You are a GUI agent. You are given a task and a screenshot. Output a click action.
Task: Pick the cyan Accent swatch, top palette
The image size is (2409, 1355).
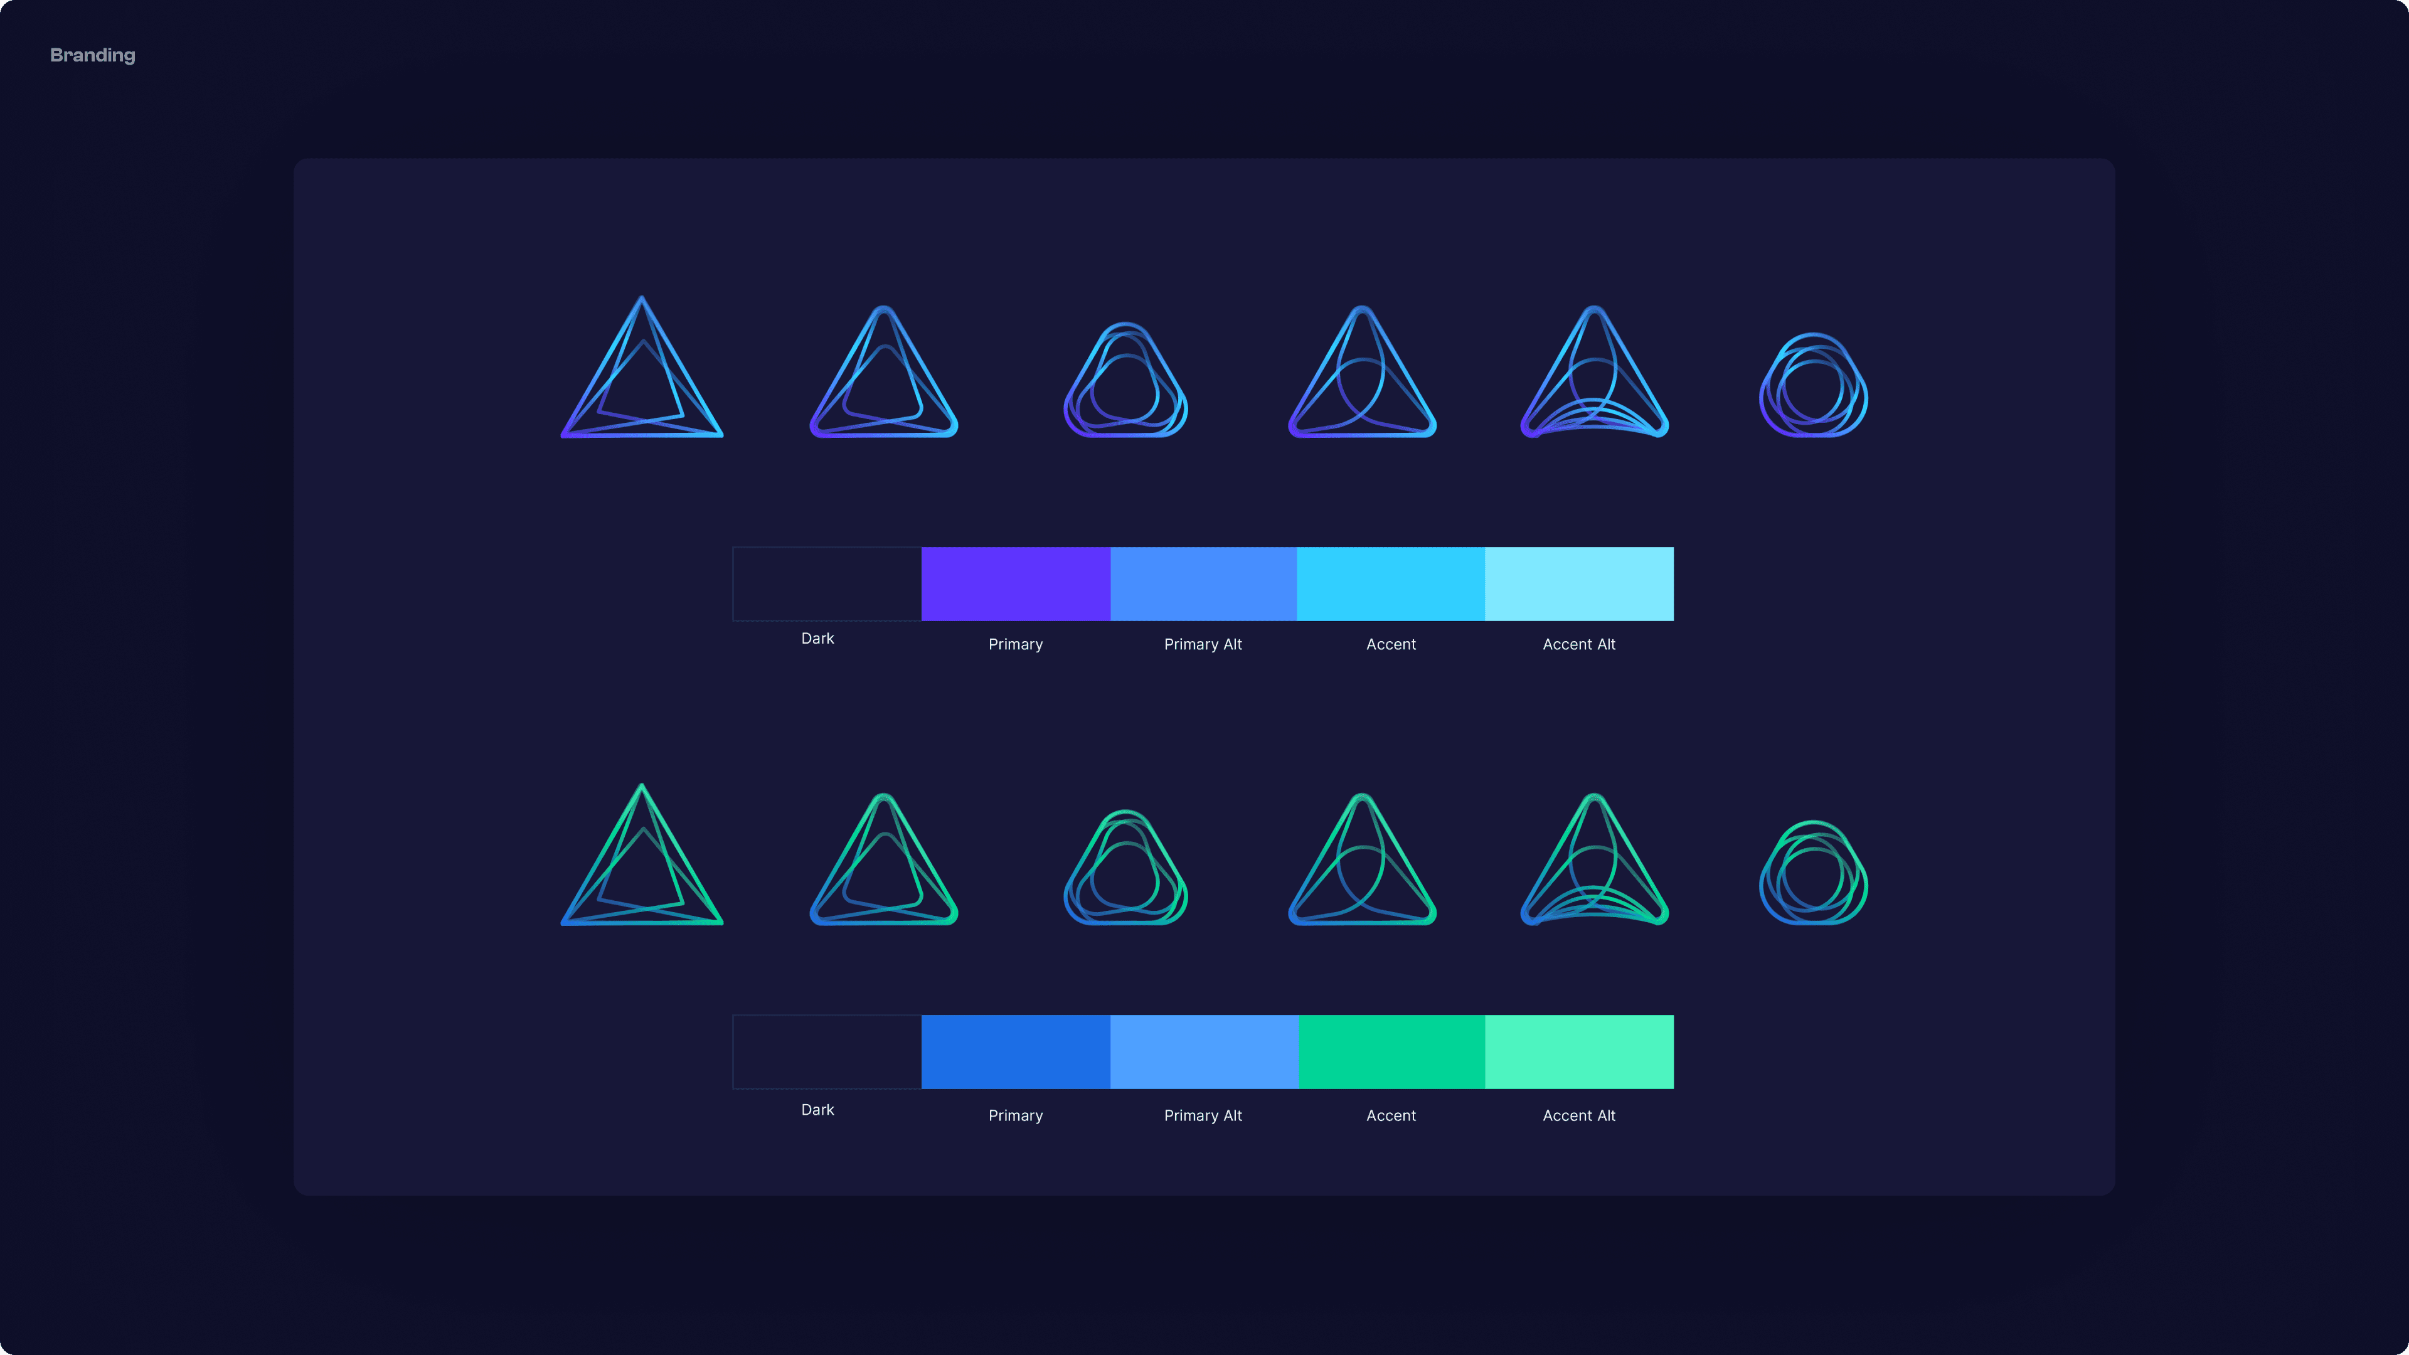(x=1391, y=583)
